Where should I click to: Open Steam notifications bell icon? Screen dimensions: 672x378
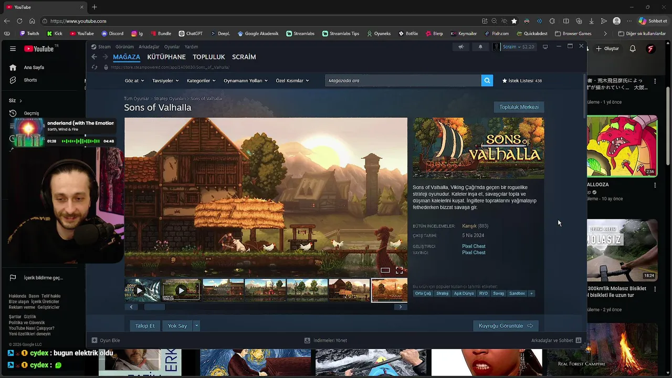pyautogui.click(x=480, y=47)
